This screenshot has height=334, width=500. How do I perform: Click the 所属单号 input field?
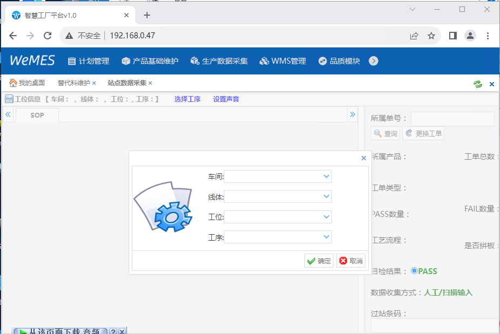point(452,119)
